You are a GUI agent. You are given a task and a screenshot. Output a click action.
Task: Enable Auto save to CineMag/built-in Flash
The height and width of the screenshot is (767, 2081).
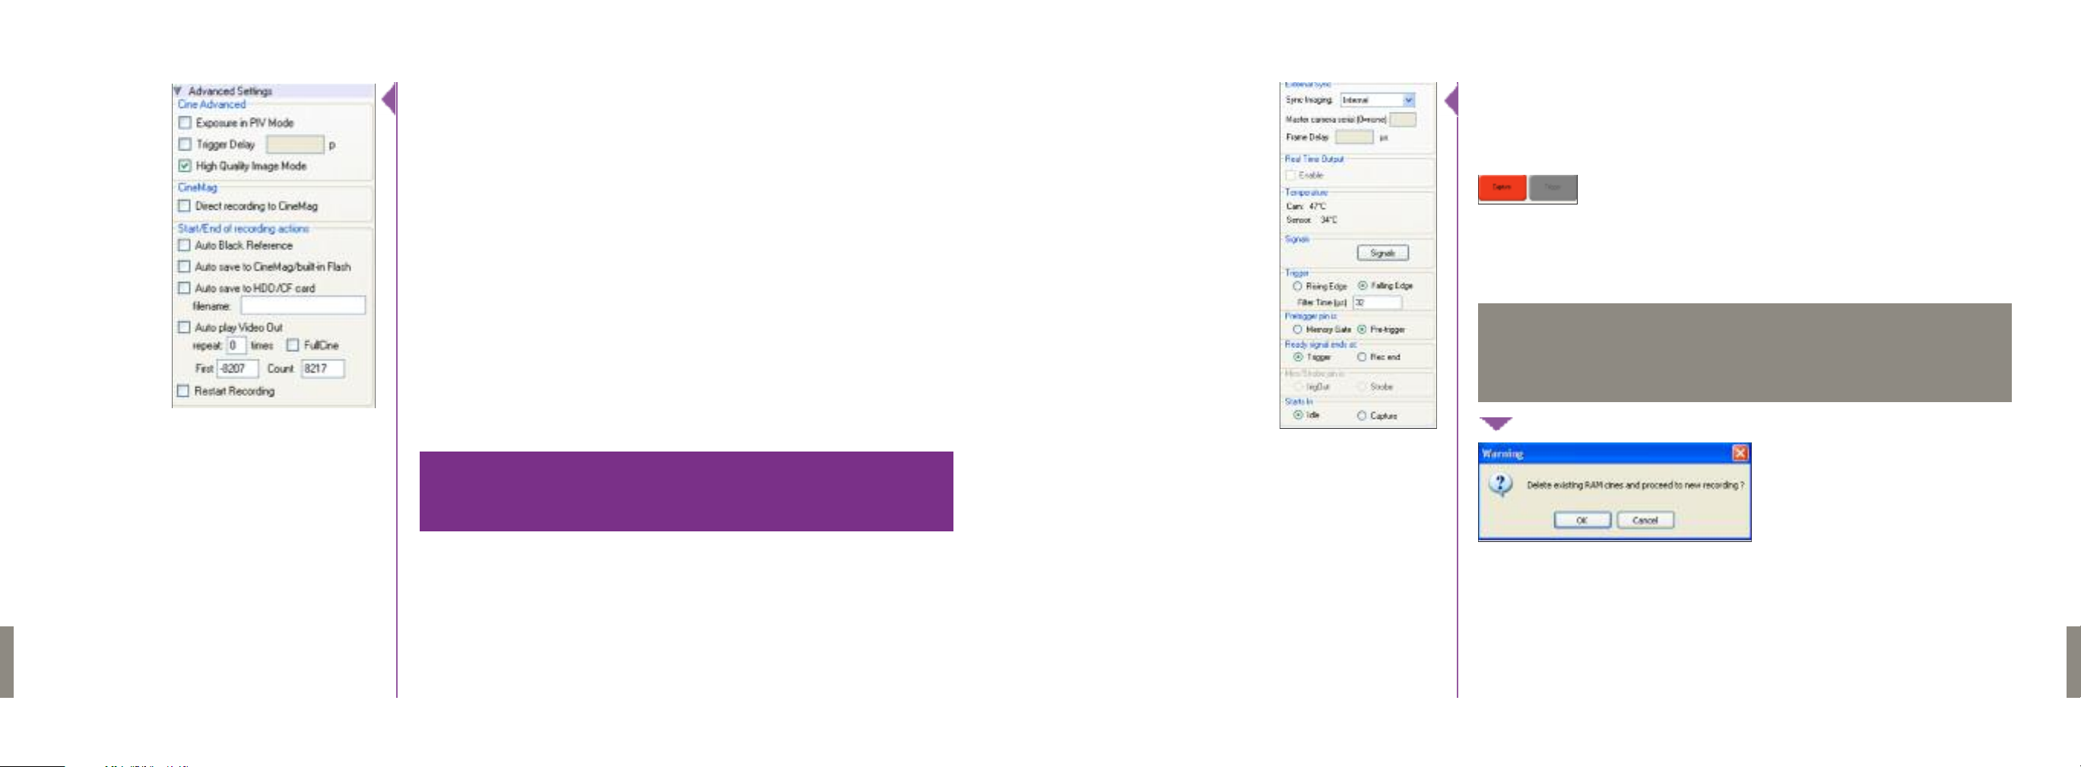point(184,266)
